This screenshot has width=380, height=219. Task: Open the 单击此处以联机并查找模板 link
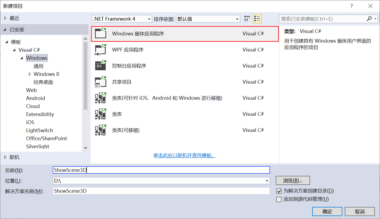(x=185, y=155)
